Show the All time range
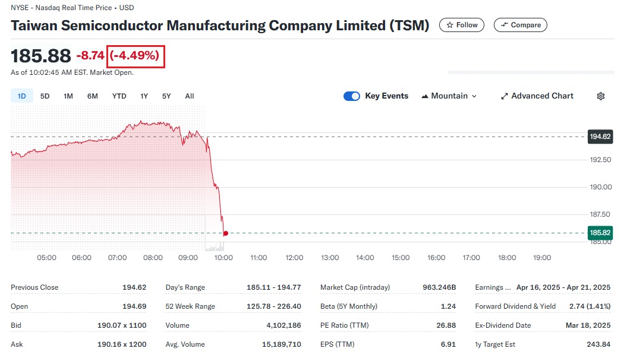Image resolution: width=624 pixels, height=358 pixels. point(189,96)
